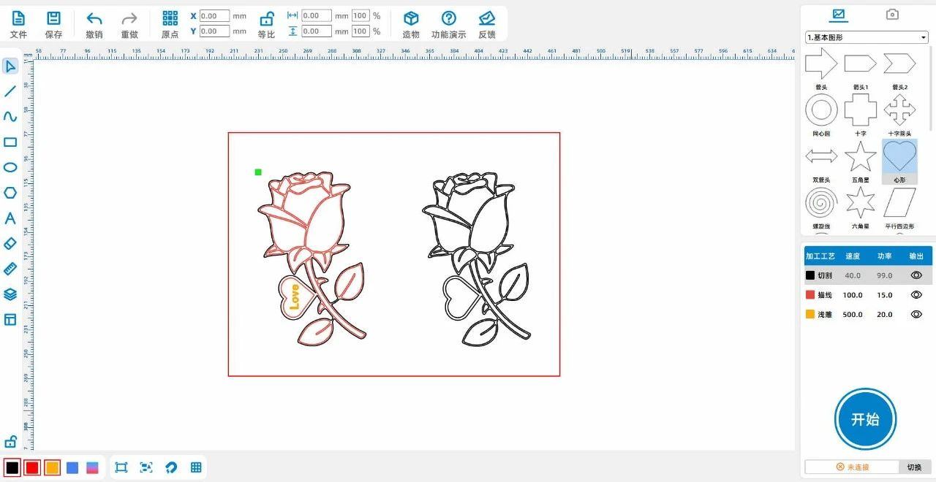This screenshot has height=482, width=936.
Task: Open the layers tool in sidebar
Action: coord(10,294)
